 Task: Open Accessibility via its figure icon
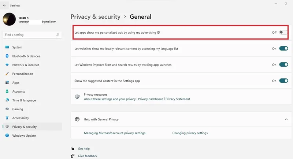pyautogui.click(x=7, y=118)
